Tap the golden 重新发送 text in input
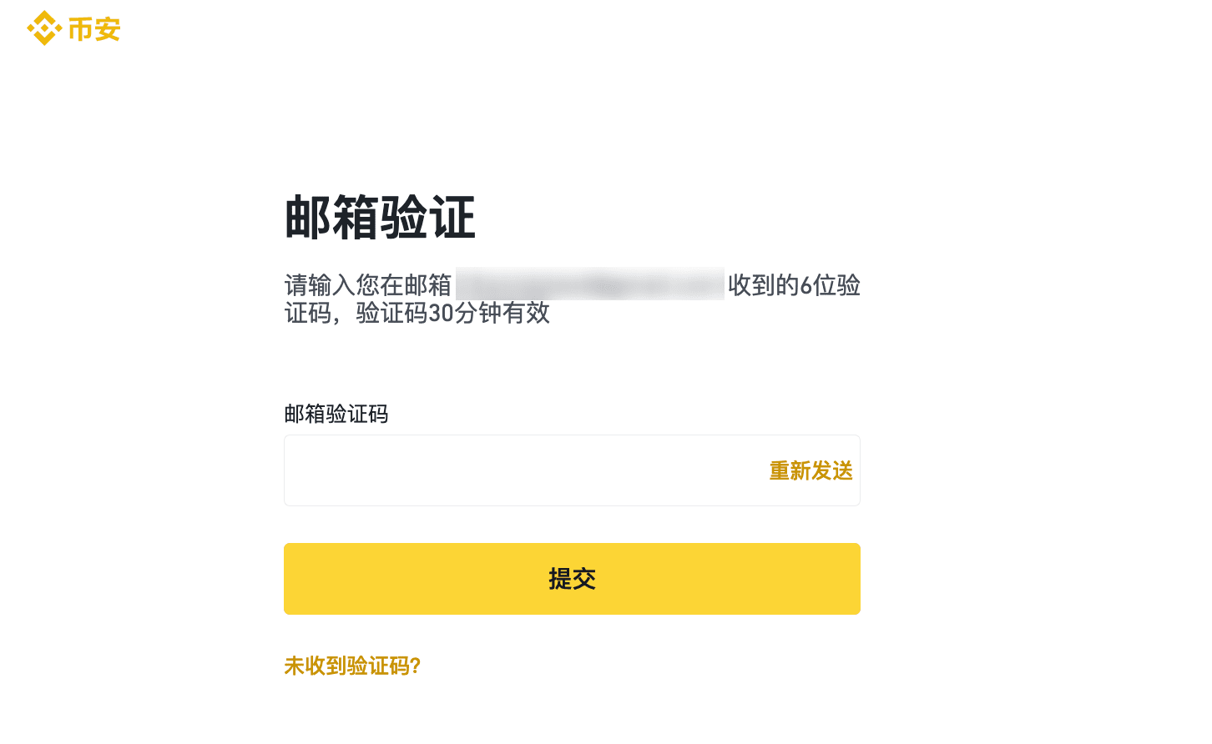Screen dimensions: 1212x744 [x=811, y=471]
